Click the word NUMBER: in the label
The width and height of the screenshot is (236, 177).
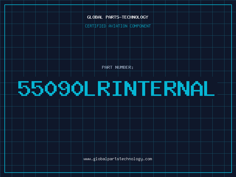124,67
